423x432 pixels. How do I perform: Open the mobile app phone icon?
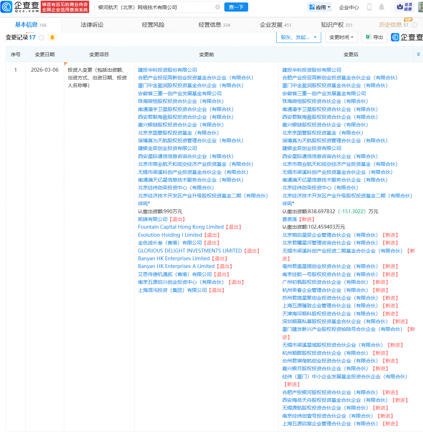(369, 7)
